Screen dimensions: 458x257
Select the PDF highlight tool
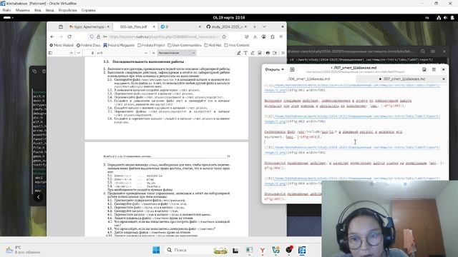click(x=238, y=53)
